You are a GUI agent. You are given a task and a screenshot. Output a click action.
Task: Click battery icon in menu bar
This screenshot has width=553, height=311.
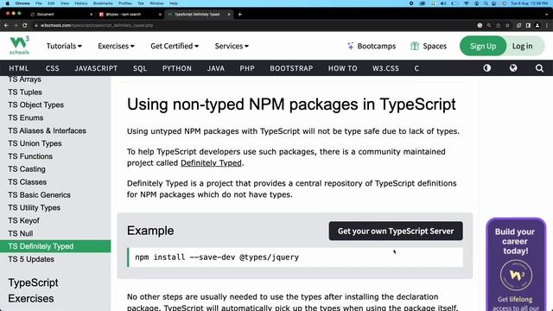[x=455, y=3]
